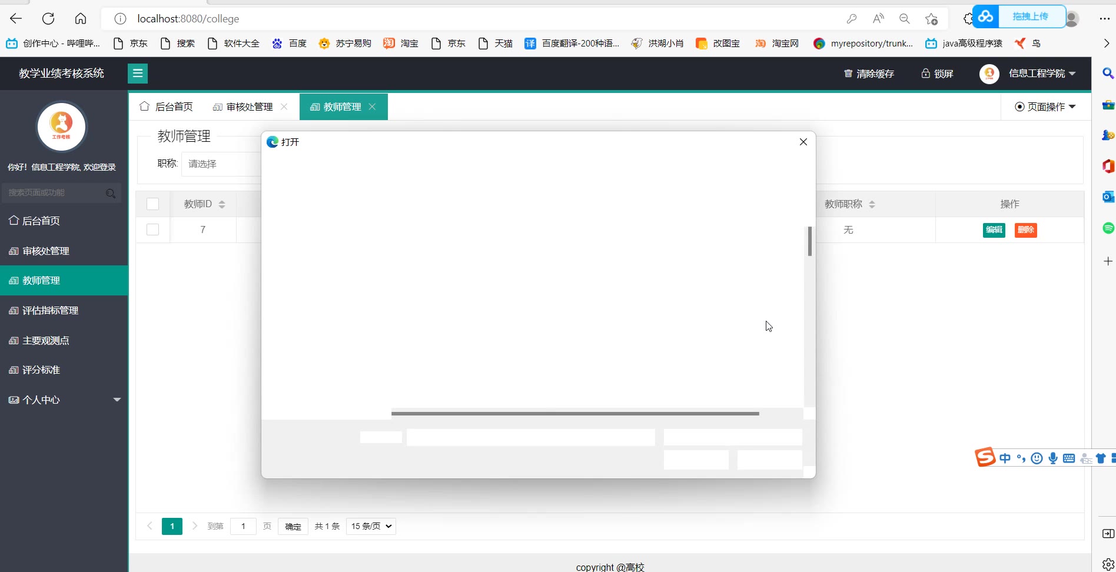The height and width of the screenshot is (572, 1116).
Task: Open 后台首页 in sidebar
Action: click(x=64, y=221)
